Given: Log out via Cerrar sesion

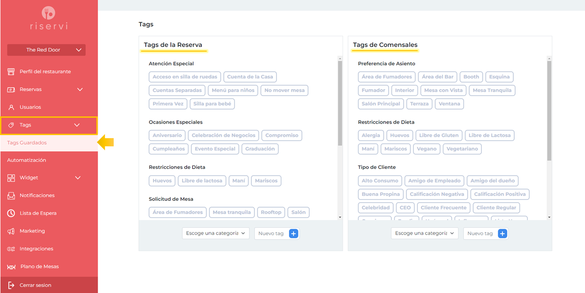Looking at the screenshot, I should (49, 285).
